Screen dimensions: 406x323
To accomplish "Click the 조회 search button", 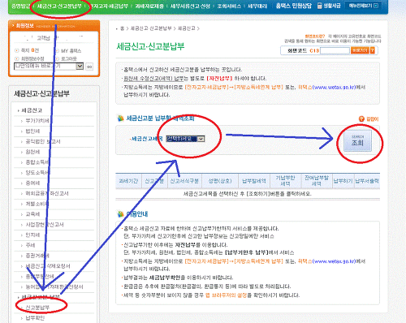I will pyautogui.click(x=357, y=140).
